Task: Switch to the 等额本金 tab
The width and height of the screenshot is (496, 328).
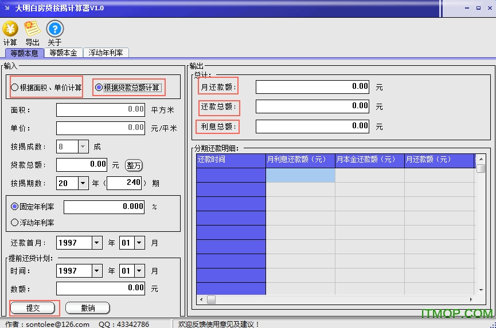Action: [63, 53]
